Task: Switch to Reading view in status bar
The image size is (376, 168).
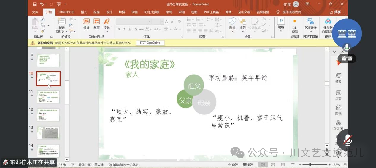Action: pos(283,165)
